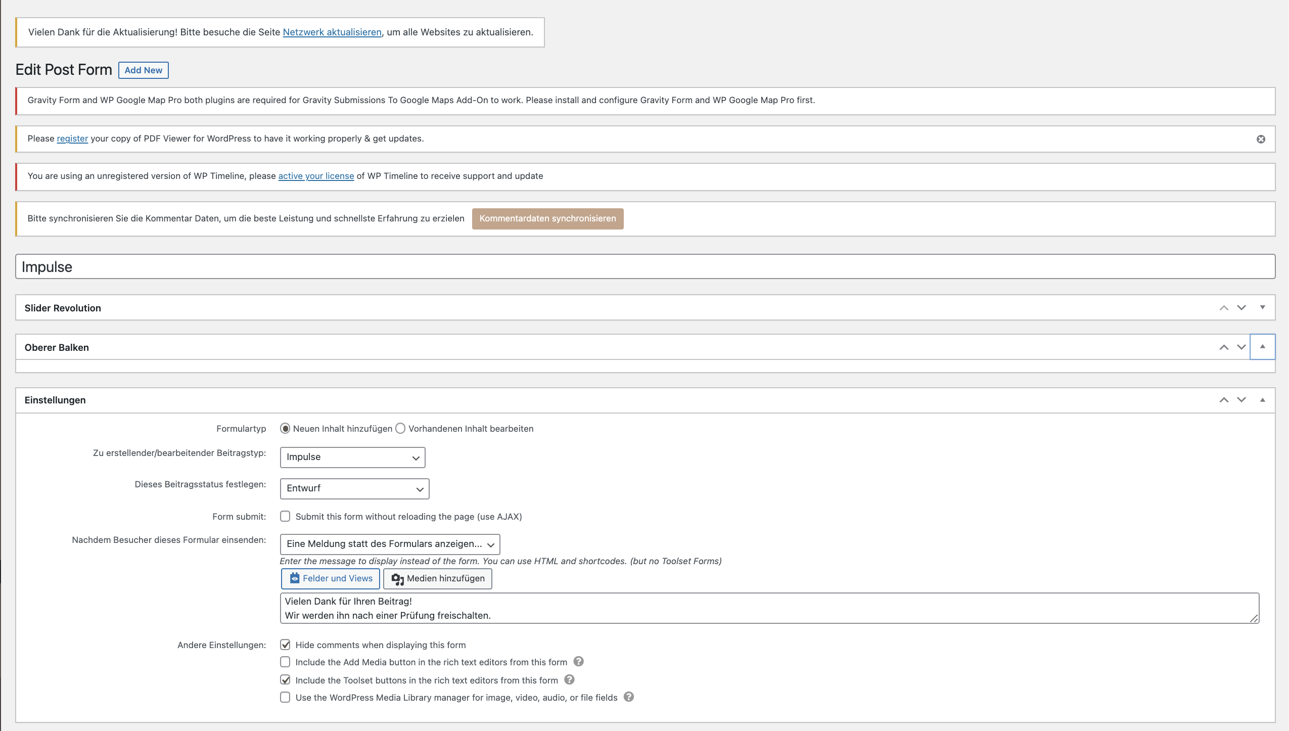Select 'Vorhandenen Inhalt bearbeiten' radio option

point(400,429)
